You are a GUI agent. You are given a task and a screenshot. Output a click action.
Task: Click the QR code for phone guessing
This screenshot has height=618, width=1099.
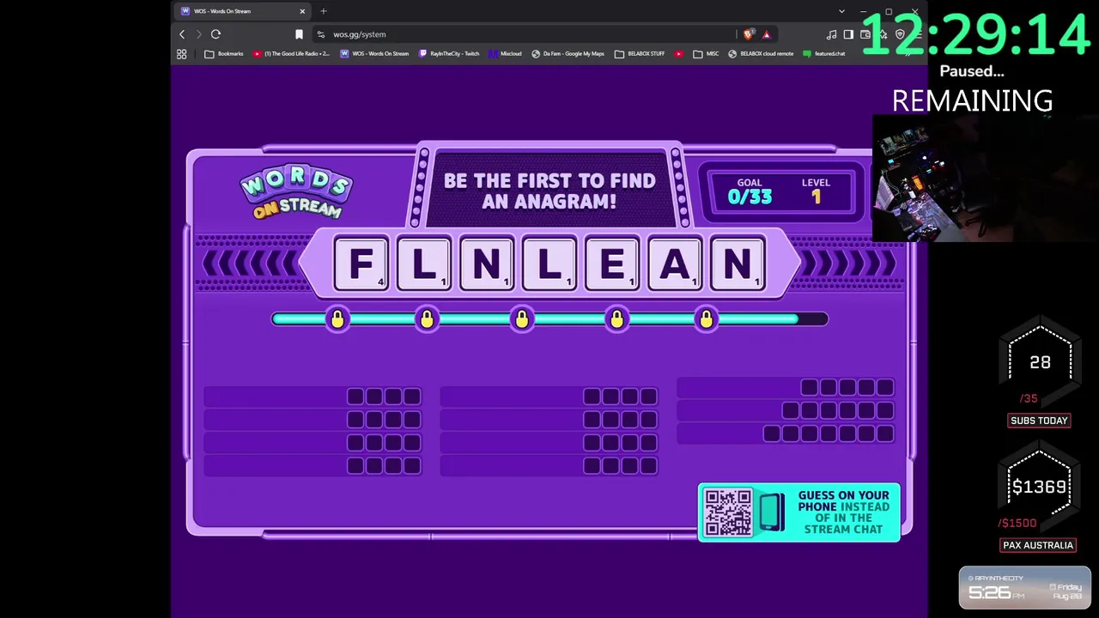728,512
